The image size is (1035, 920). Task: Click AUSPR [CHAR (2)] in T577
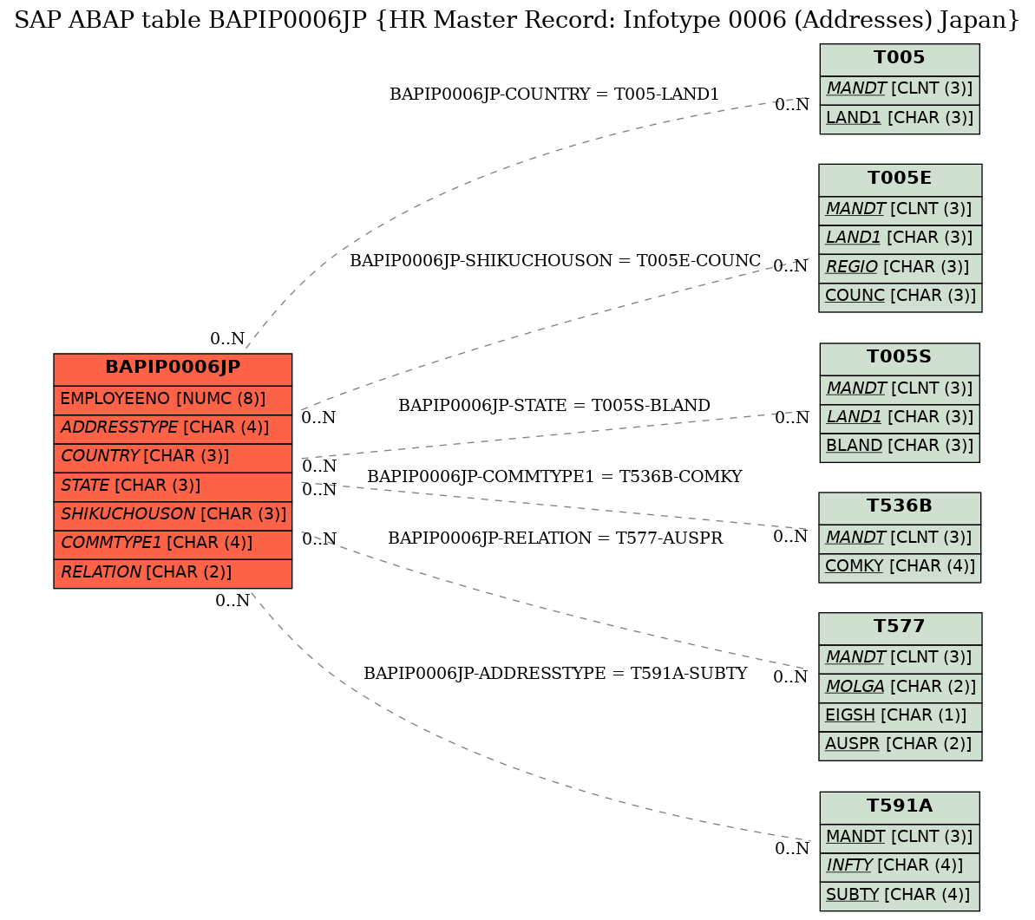[900, 745]
